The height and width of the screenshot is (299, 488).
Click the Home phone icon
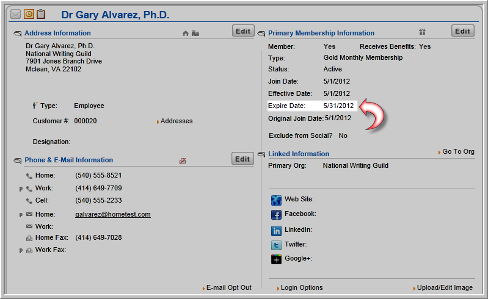click(29, 176)
